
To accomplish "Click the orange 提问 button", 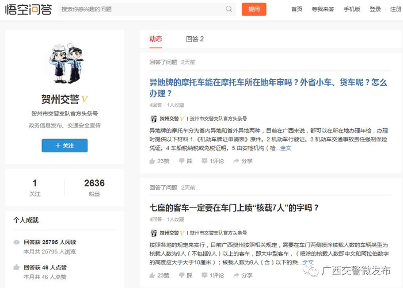I will 254,9.
